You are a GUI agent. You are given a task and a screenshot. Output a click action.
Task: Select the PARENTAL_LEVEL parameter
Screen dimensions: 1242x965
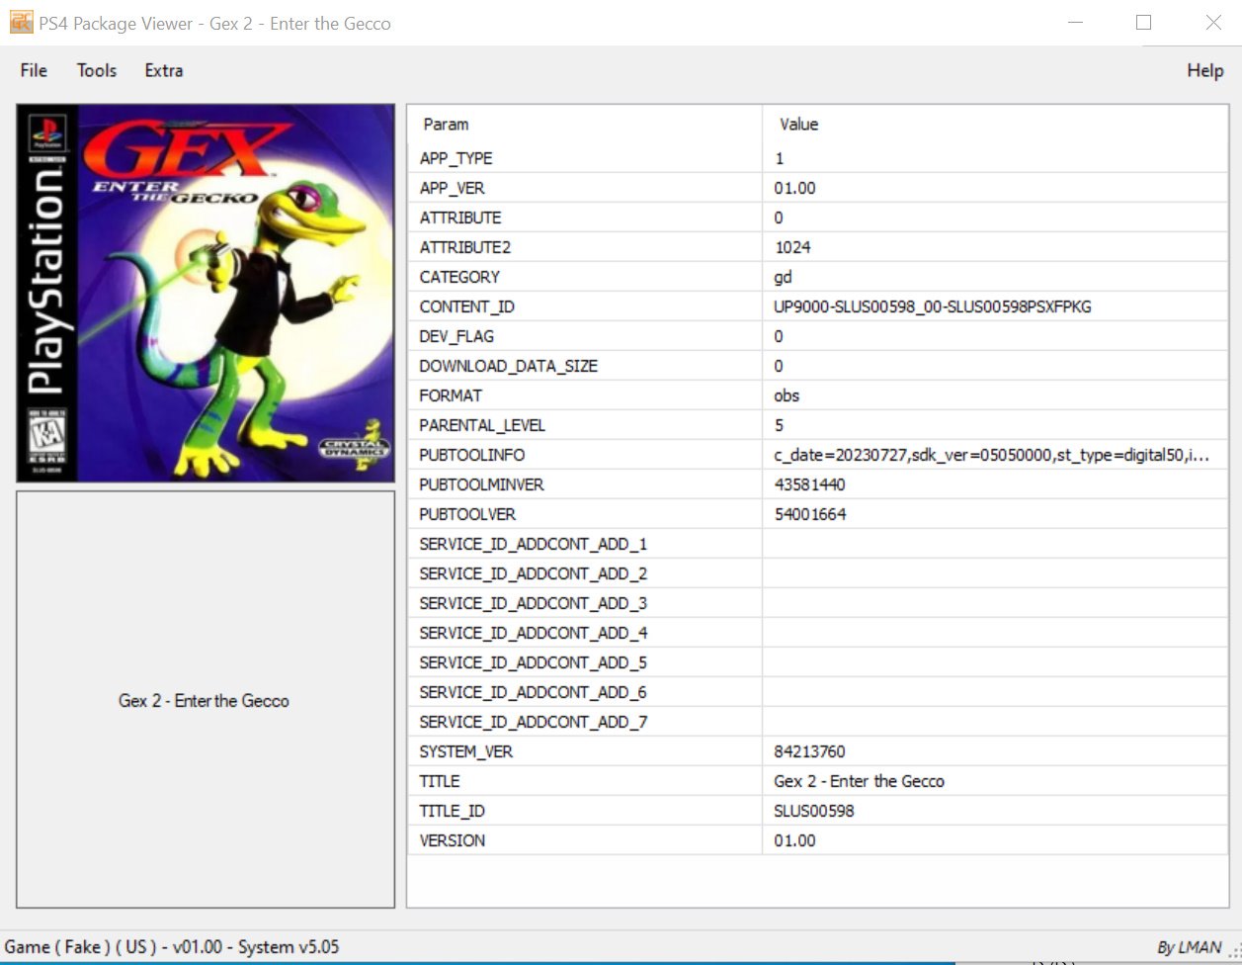(x=482, y=425)
